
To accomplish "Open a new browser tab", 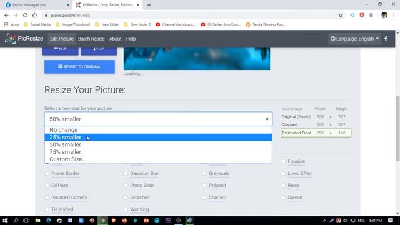I will click(x=149, y=5).
